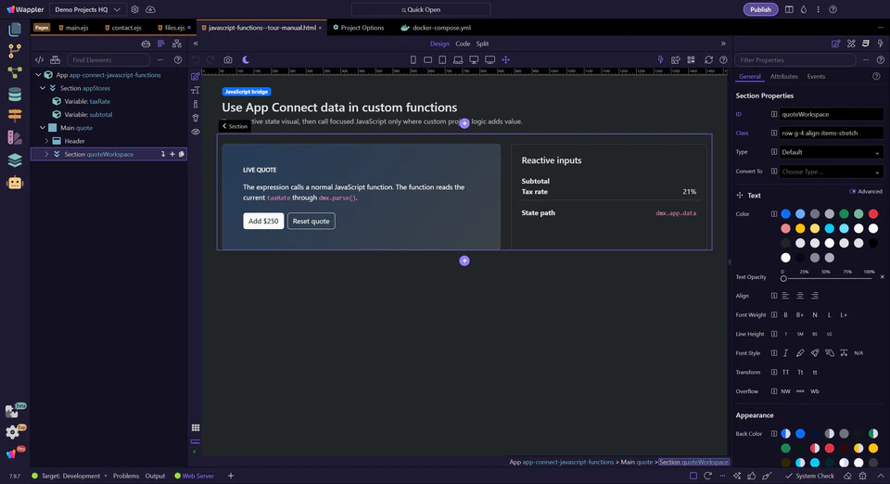Toggle dark mode moon icon

(246, 59)
